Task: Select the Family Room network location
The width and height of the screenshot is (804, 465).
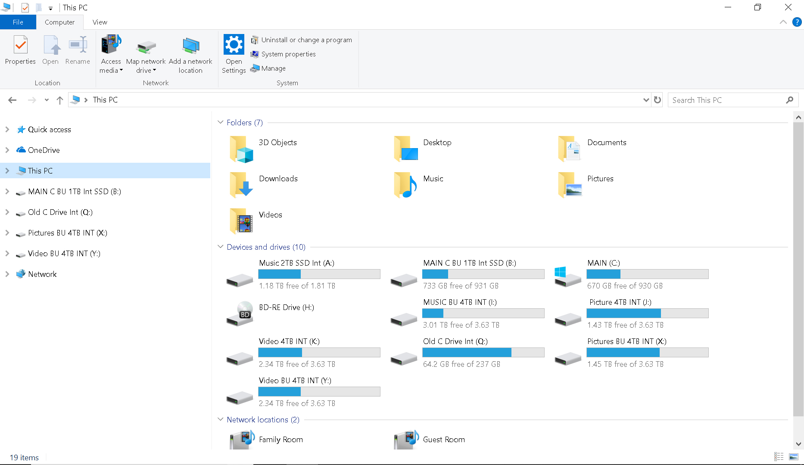Action: pyautogui.click(x=267, y=440)
